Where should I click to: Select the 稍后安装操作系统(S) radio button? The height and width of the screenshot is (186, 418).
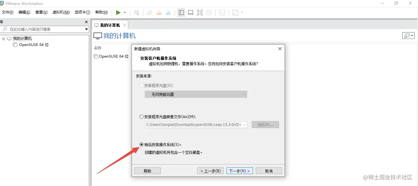click(x=141, y=144)
